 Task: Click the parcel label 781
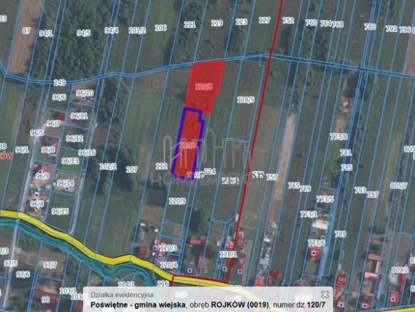click(x=346, y=153)
